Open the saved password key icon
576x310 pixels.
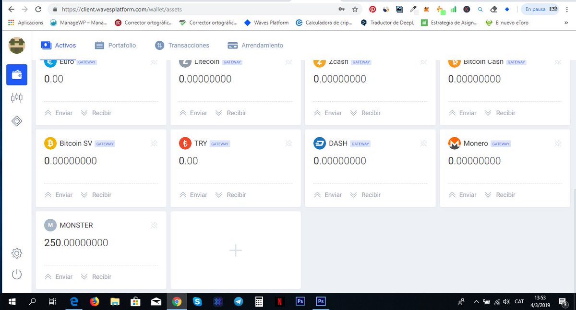341,9
